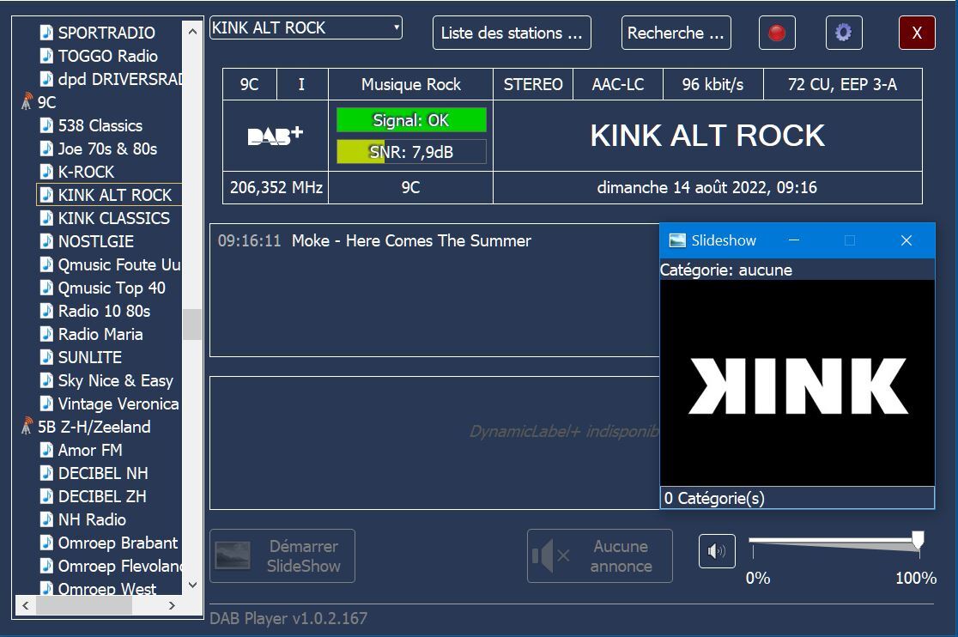Click the station list scroll down arrow
958x637 pixels.
(192, 585)
